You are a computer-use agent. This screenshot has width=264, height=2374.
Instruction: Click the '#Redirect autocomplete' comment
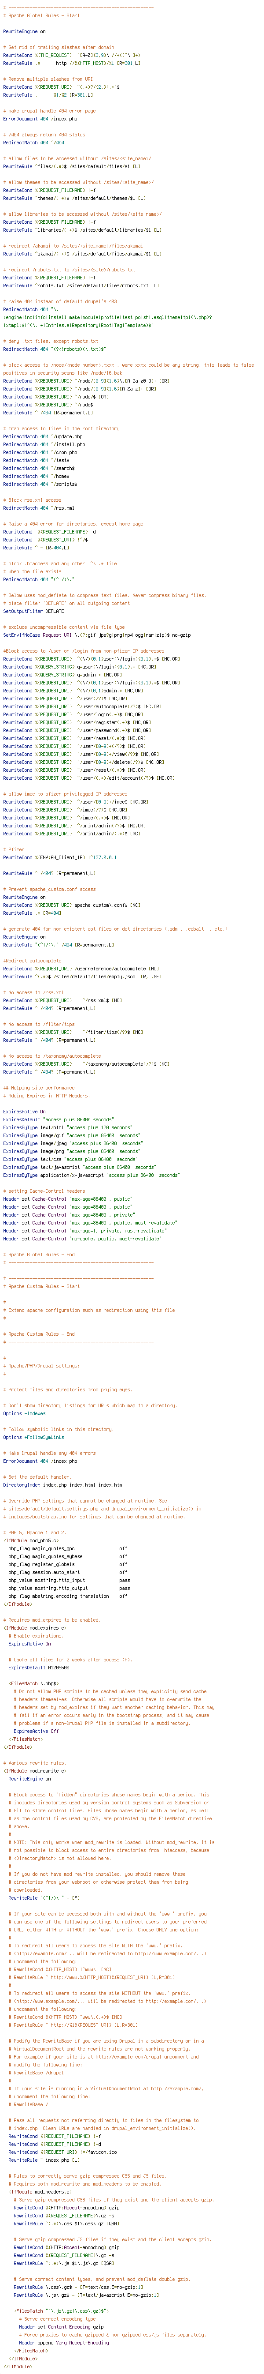point(32,960)
